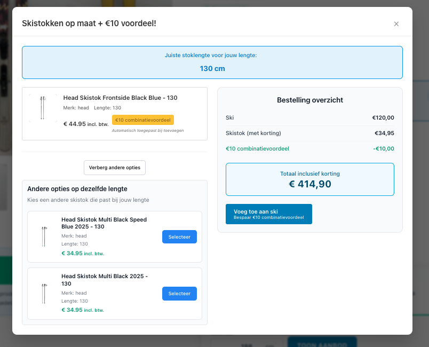Click the € 44.95 incl. btw. price
Image resolution: width=429 pixels, height=347 pixels.
pos(86,124)
